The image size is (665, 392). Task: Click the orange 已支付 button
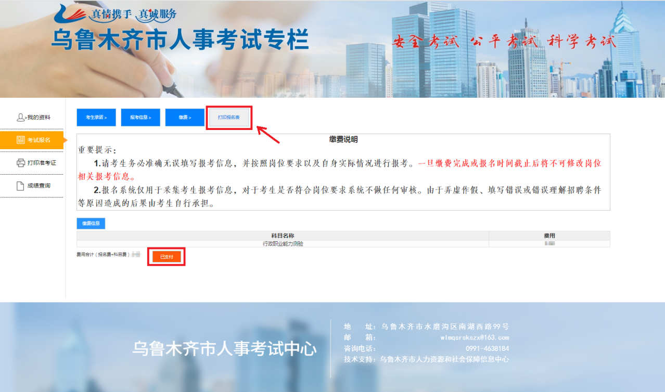pyautogui.click(x=167, y=257)
